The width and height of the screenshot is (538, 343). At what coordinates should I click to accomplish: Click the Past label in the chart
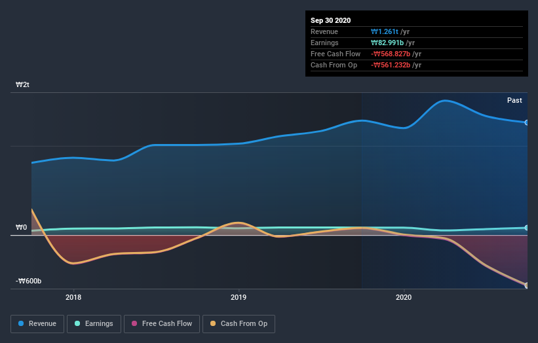(x=514, y=100)
